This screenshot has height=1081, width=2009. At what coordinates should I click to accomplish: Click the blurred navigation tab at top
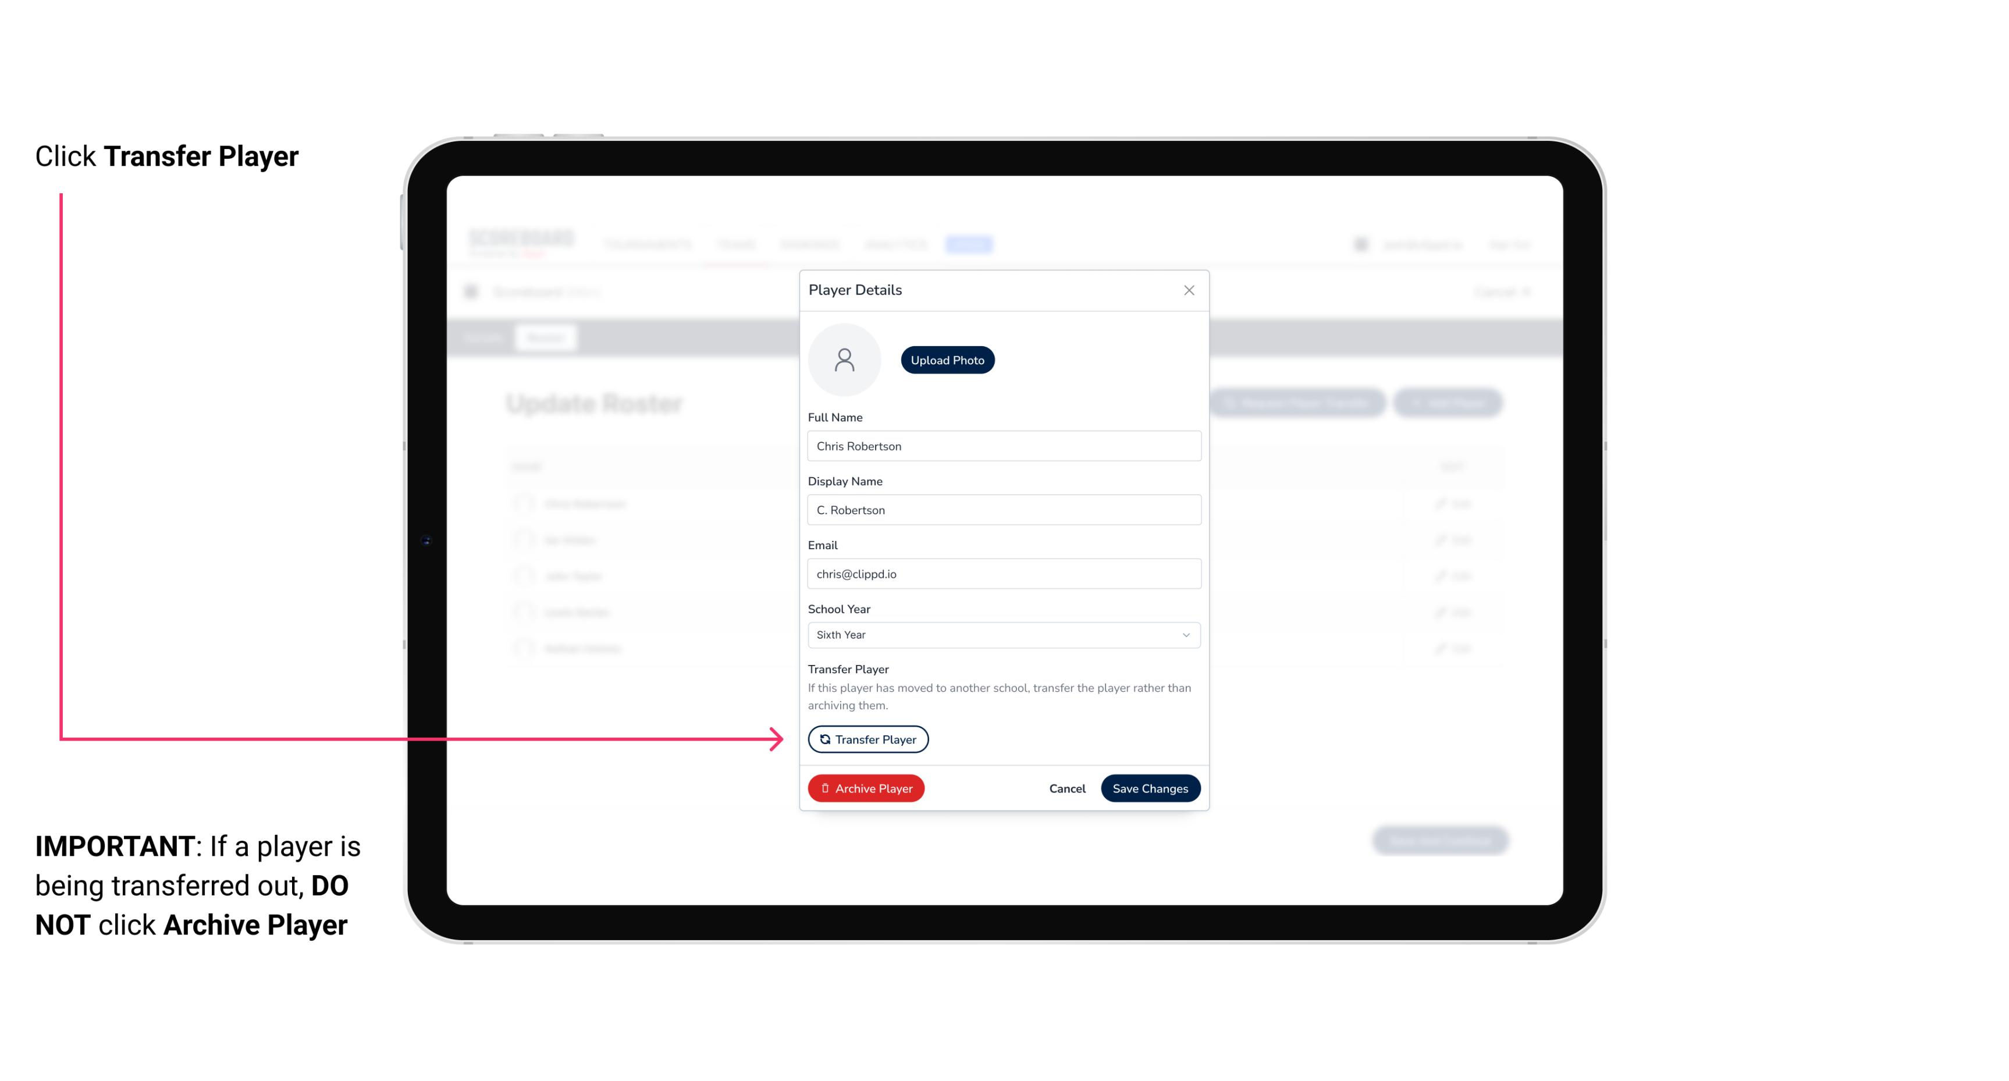tap(969, 245)
